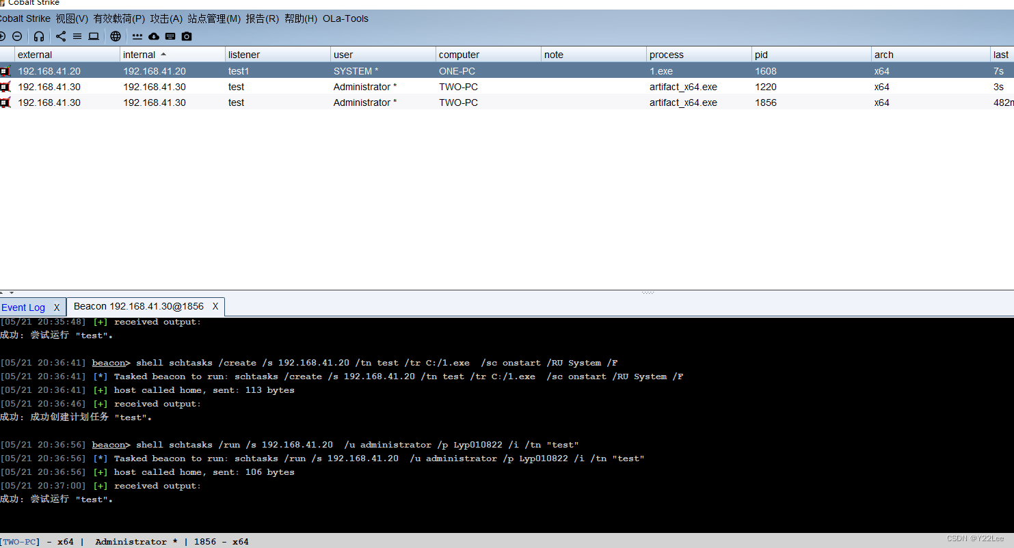Open credentials (asterisks) toolbar icon
The height and width of the screenshot is (548, 1014).
(x=137, y=36)
